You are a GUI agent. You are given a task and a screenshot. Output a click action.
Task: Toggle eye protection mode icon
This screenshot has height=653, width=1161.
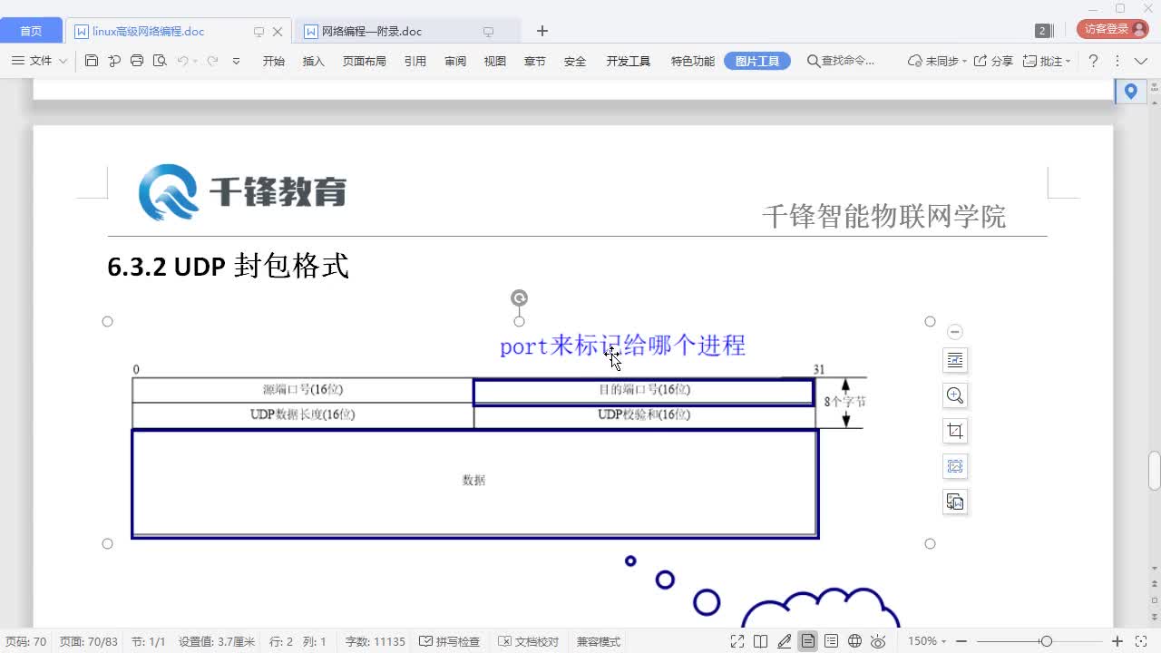point(878,641)
